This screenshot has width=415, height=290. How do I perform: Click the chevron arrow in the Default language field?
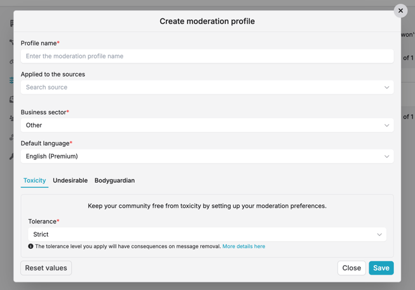coord(386,156)
